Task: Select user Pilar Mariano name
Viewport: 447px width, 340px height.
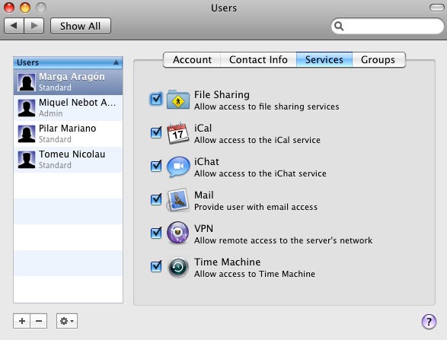Action: (67, 129)
